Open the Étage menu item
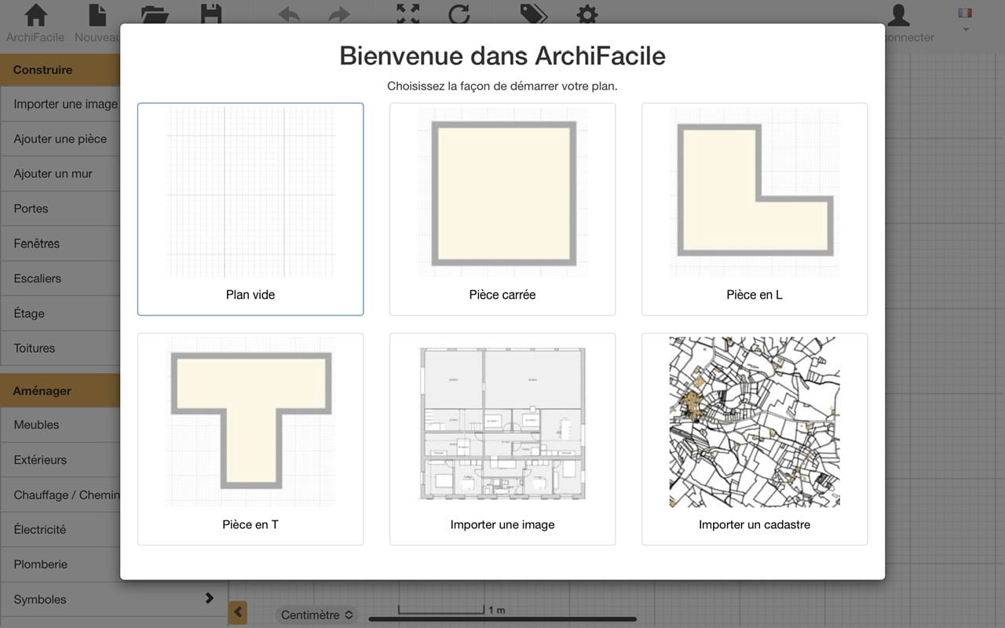This screenshot has height=628, width=1005. click(x=60, y=313)
